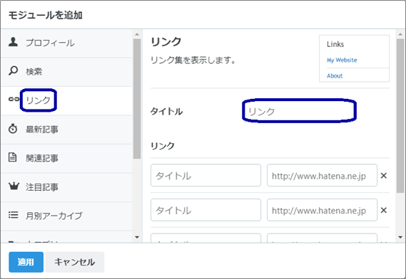The image size is (406, 279).
Task: Click module list scrollbar down arrow
Action: click(137, 237)
